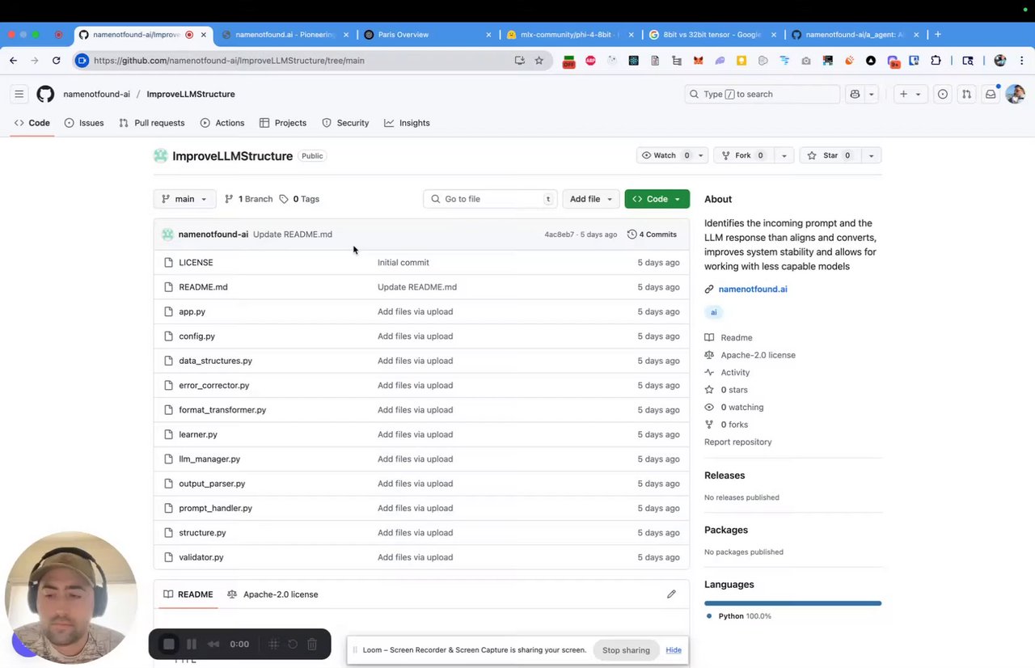Click the Python language bar

click(792, 603)
